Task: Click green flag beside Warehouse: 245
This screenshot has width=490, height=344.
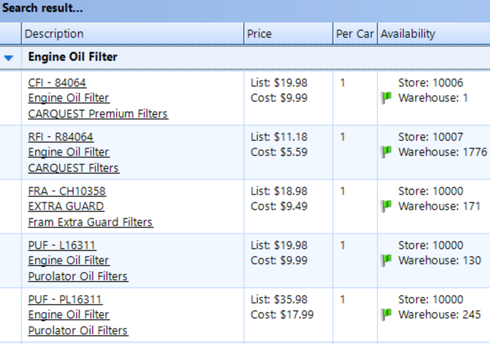Action: pyautogui.click(x=386, y=314)
